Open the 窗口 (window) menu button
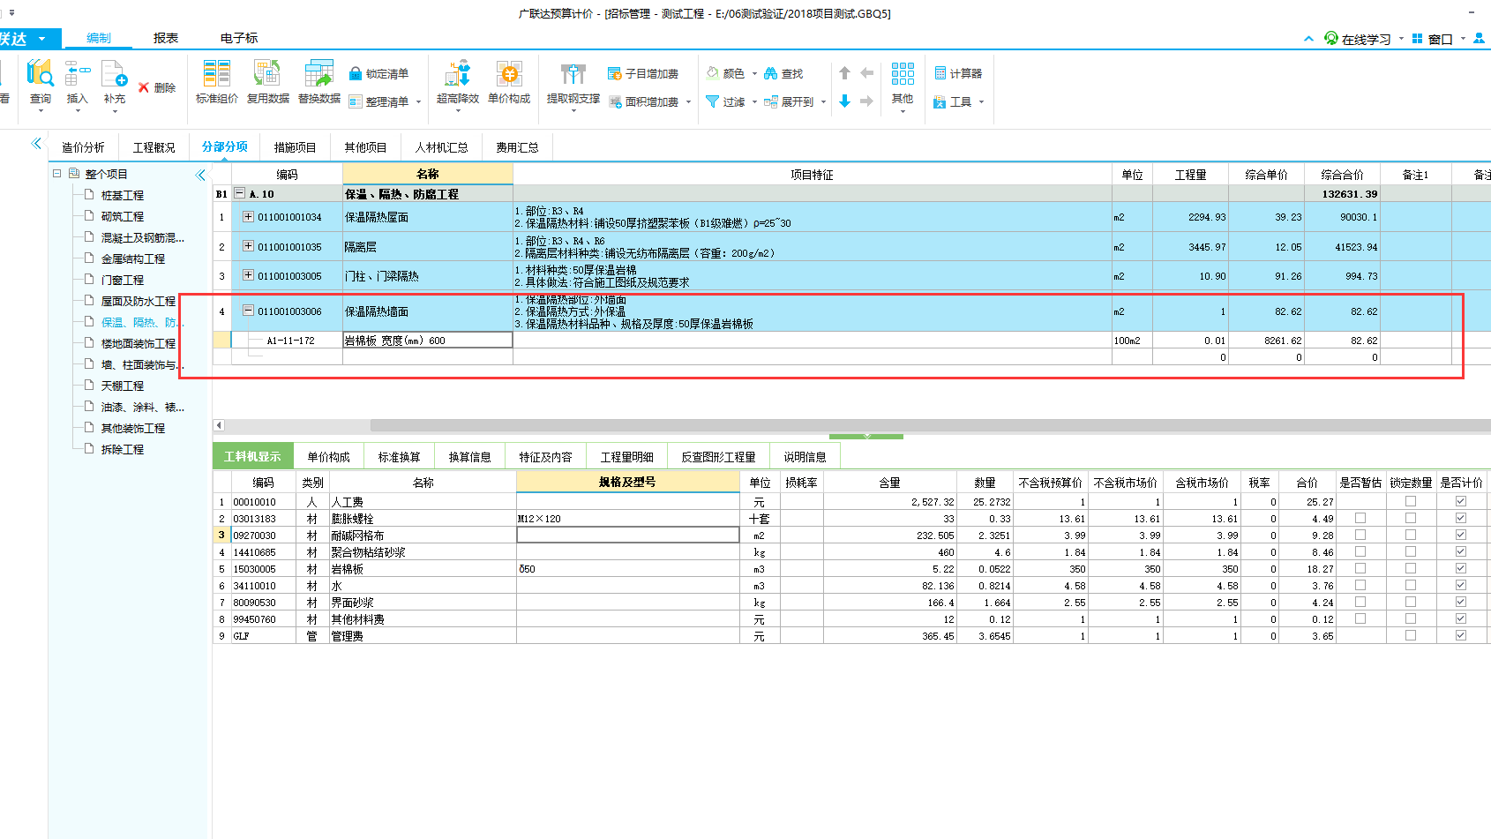 coord(1440,39)
